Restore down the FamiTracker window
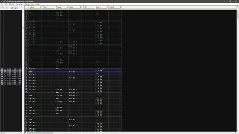Screen dimensions: 239x134 click(x=230, y=1)
